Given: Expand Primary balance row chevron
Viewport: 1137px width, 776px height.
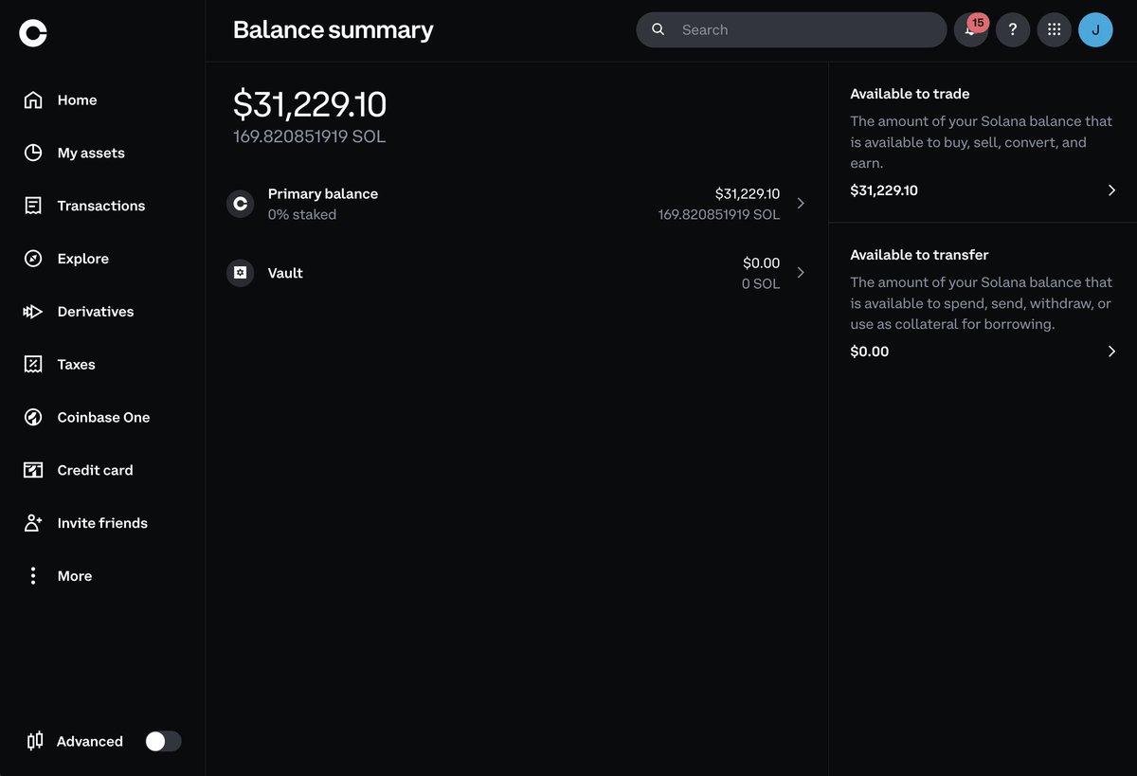Looking at the screenshot, I should [801, 204].
